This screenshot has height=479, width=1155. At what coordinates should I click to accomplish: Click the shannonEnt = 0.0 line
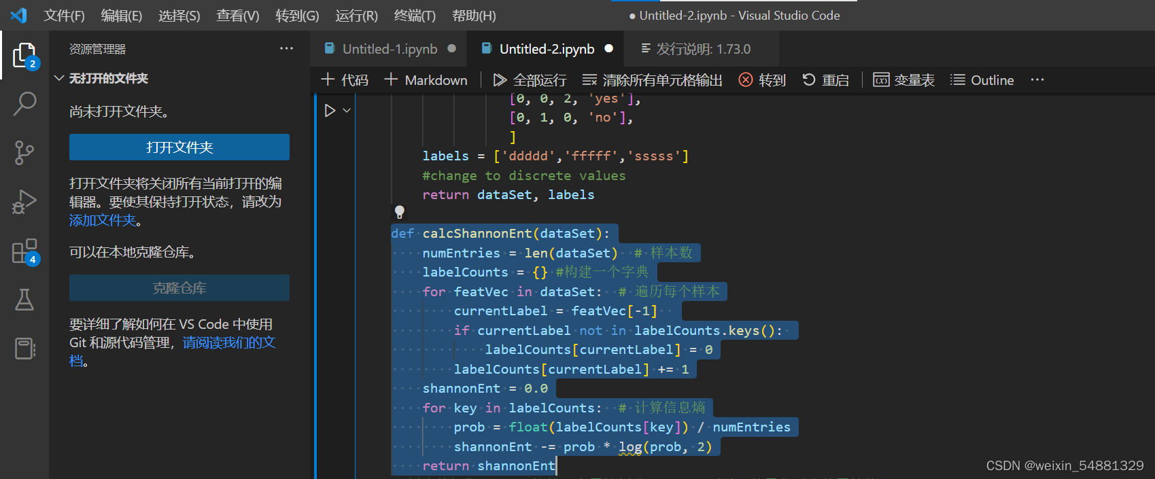click(x=485, y=389)
